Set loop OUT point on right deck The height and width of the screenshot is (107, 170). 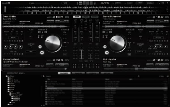click(x=107, y=37)
